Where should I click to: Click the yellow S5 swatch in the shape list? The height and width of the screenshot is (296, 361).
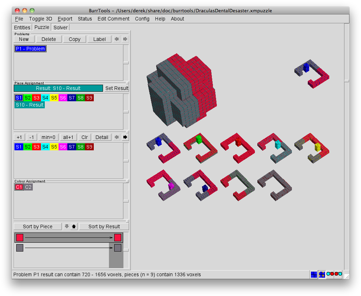tap(54, 98)
